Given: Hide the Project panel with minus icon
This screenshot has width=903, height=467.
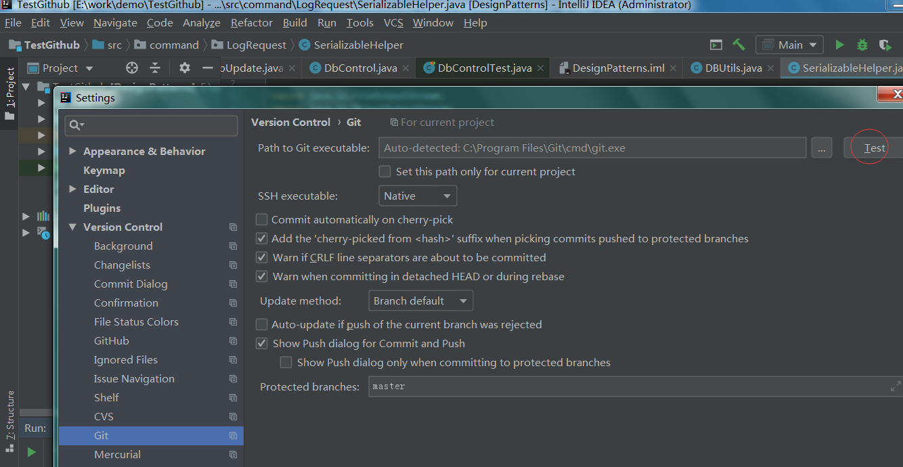Looking at the screenshot, I should pos(207,68).
